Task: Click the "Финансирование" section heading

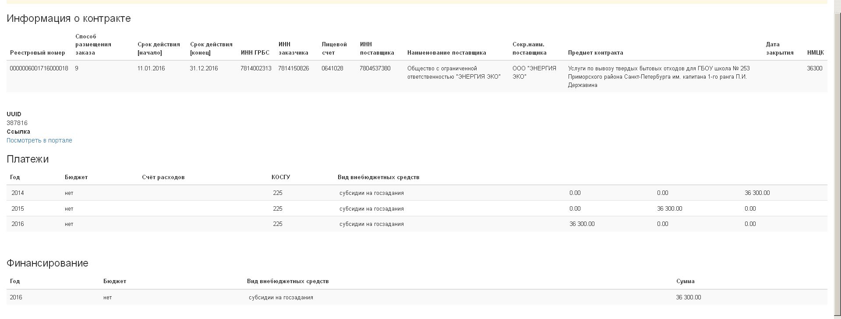Action: pos(47,263)
